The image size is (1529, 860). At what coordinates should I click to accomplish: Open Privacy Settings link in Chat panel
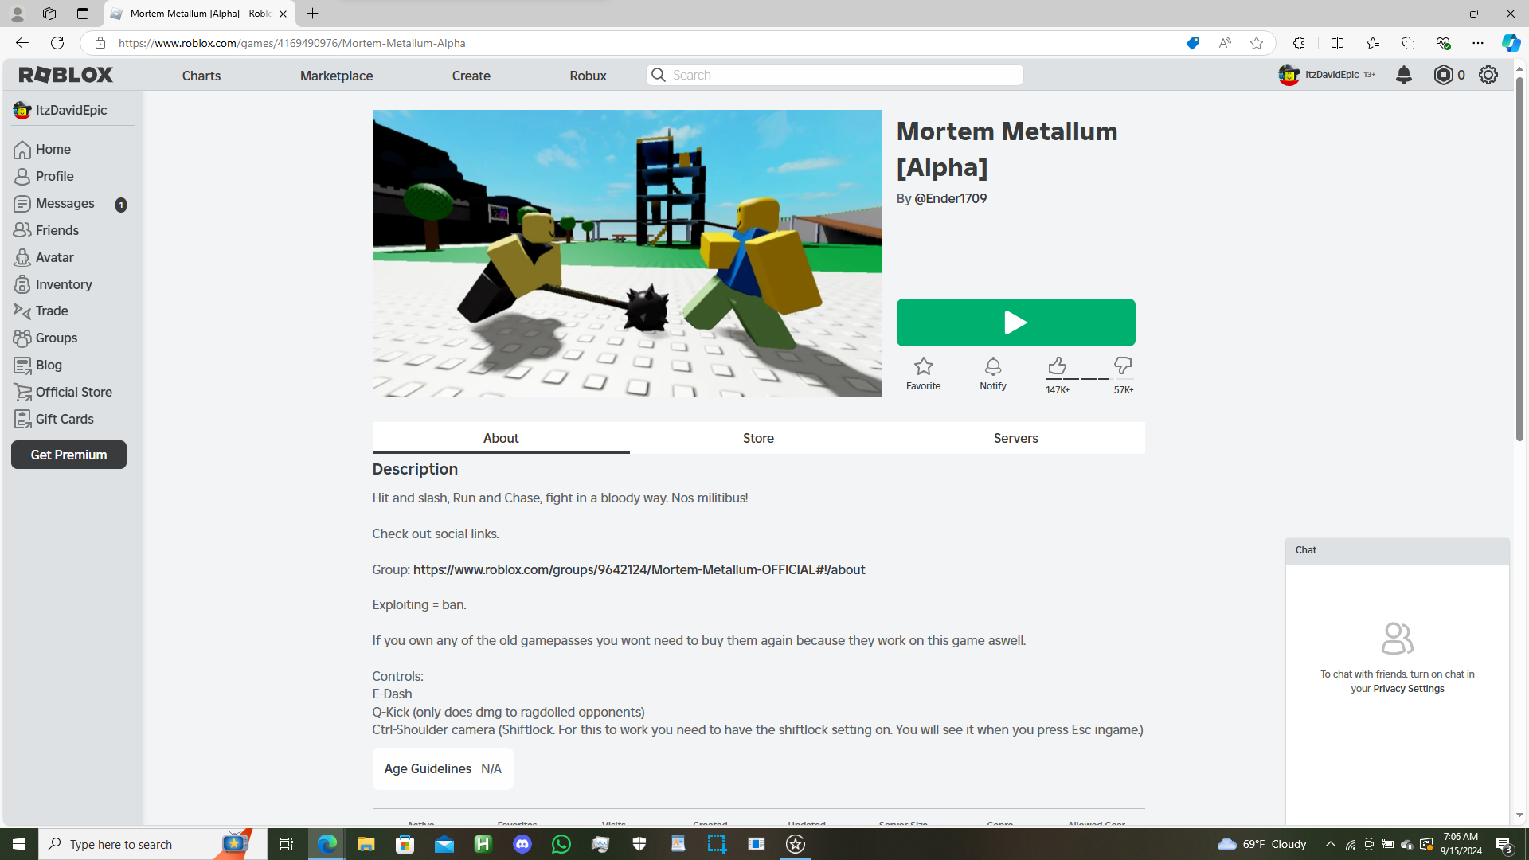click(x=1408, y=689)
